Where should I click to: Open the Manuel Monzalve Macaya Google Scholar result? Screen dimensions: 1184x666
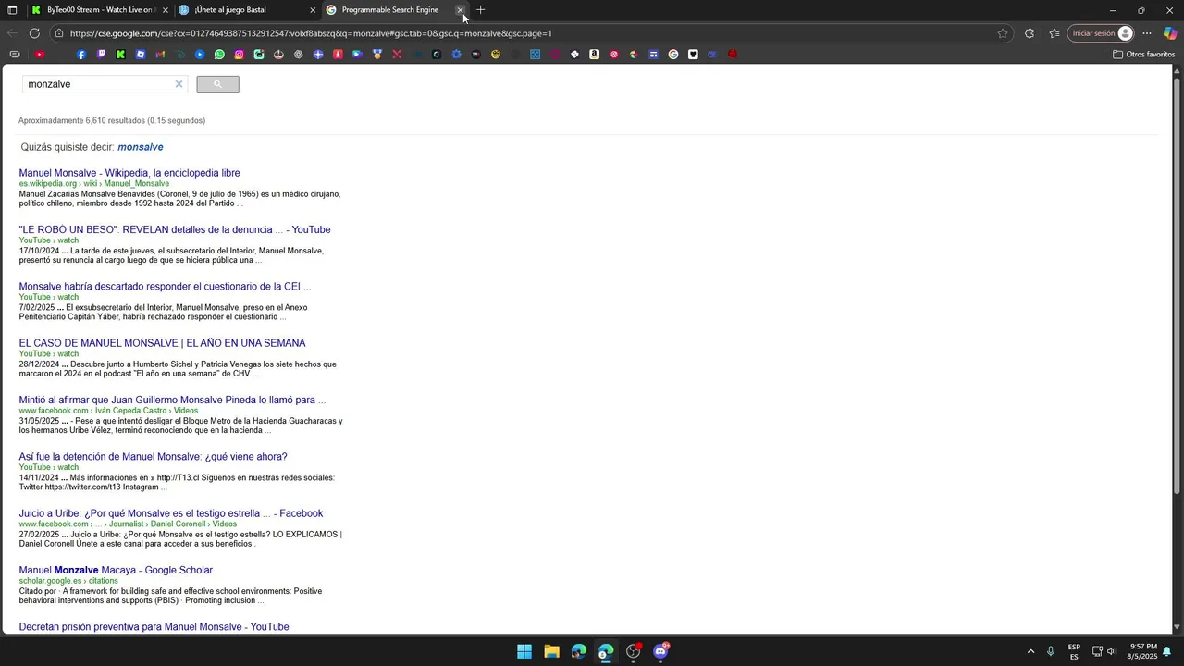click(x=116, y=570)
